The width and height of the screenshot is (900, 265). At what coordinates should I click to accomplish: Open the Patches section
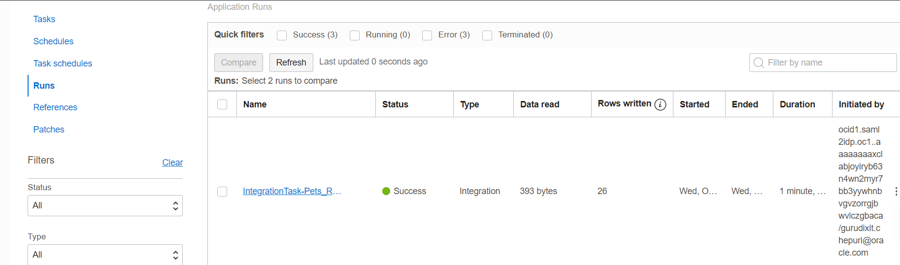pyautogui.click(x=49, y=130)
